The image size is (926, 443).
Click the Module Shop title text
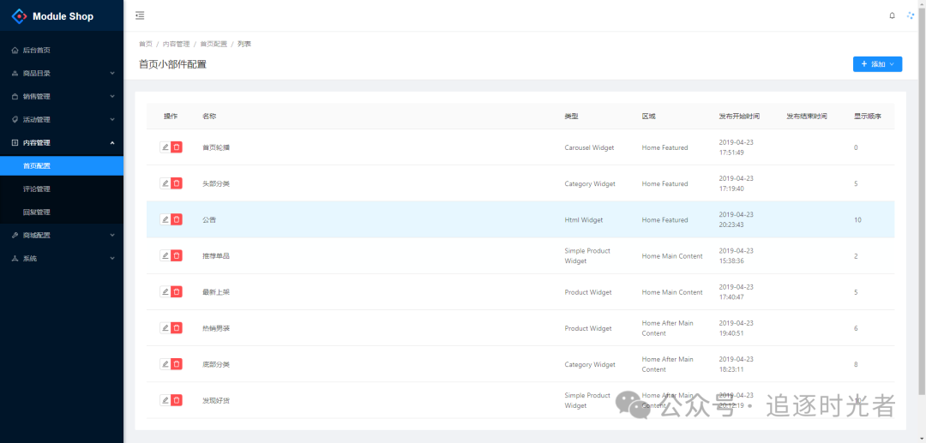pos(63,16)
